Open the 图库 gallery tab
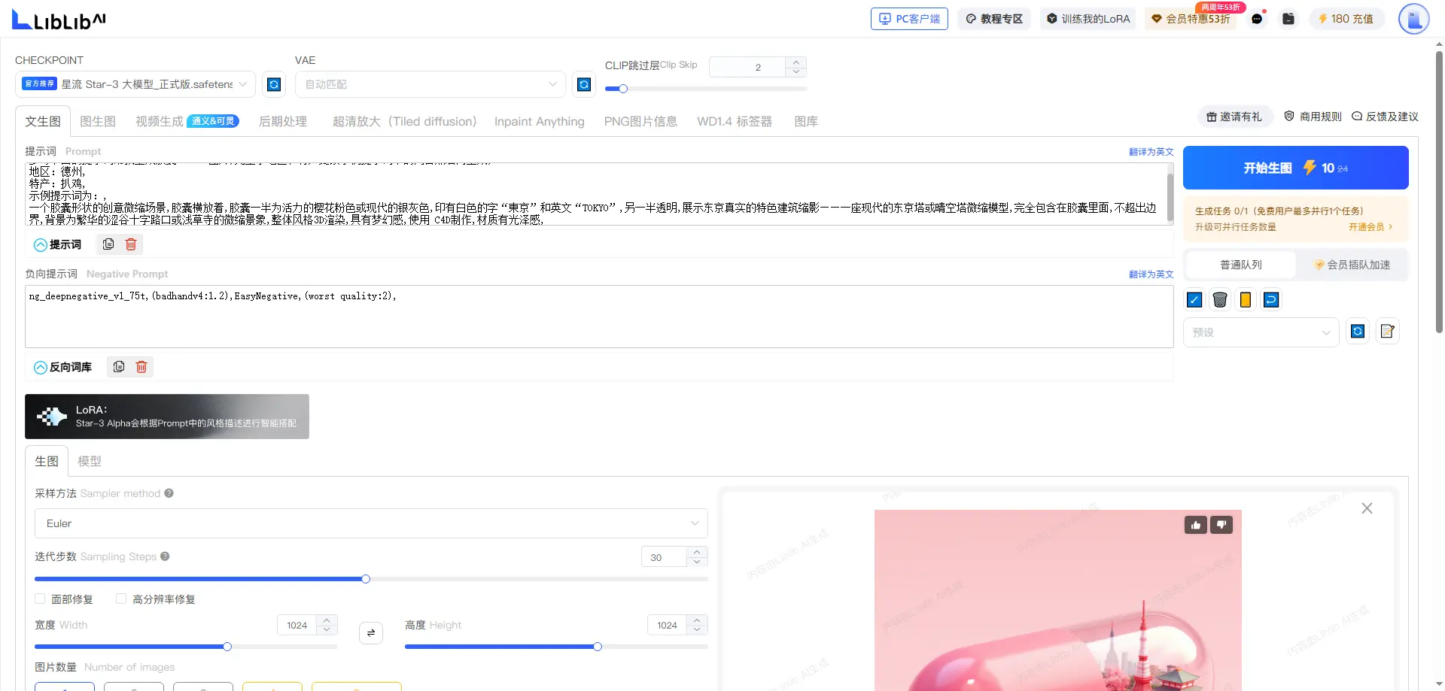 [806, 121]
